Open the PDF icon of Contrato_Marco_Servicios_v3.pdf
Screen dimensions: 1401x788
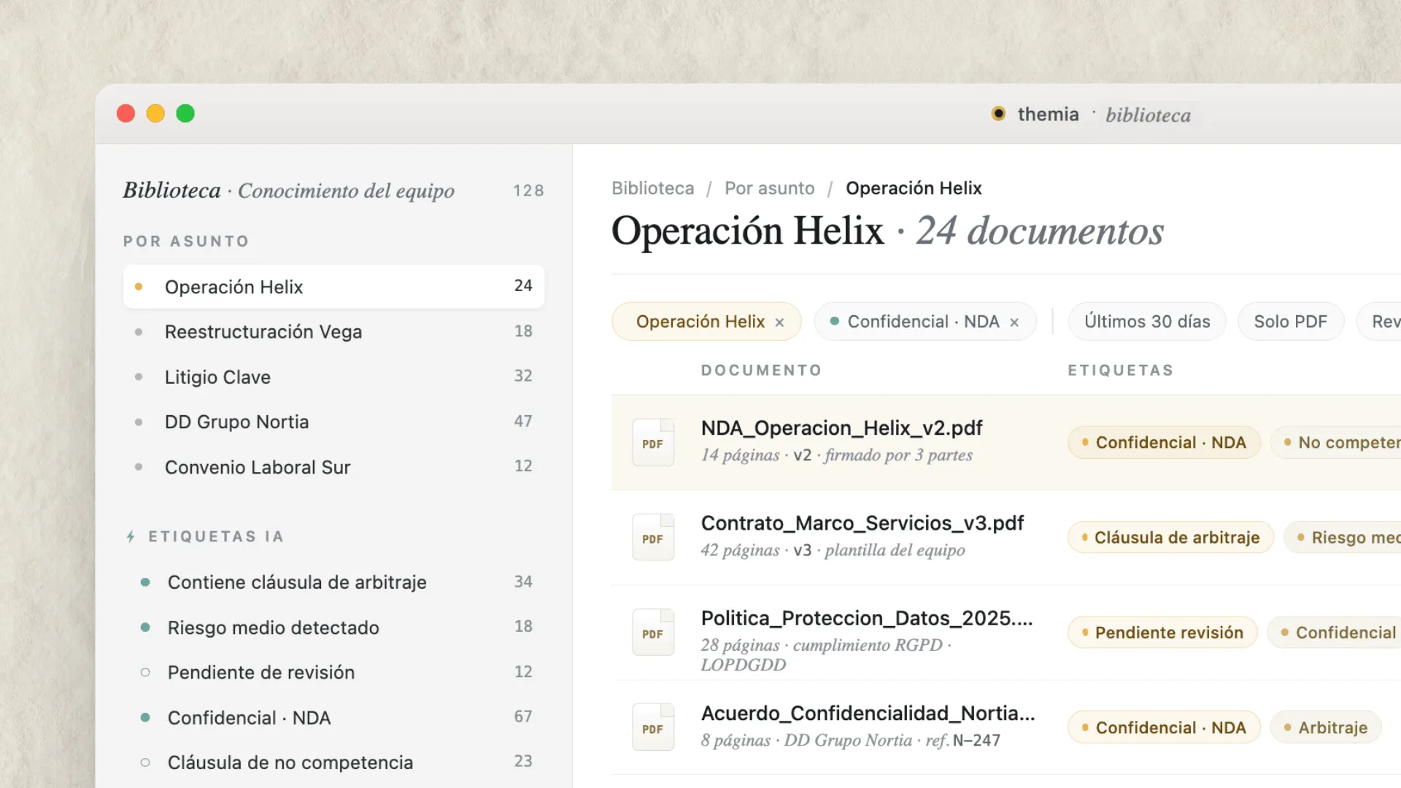[653, 537]
